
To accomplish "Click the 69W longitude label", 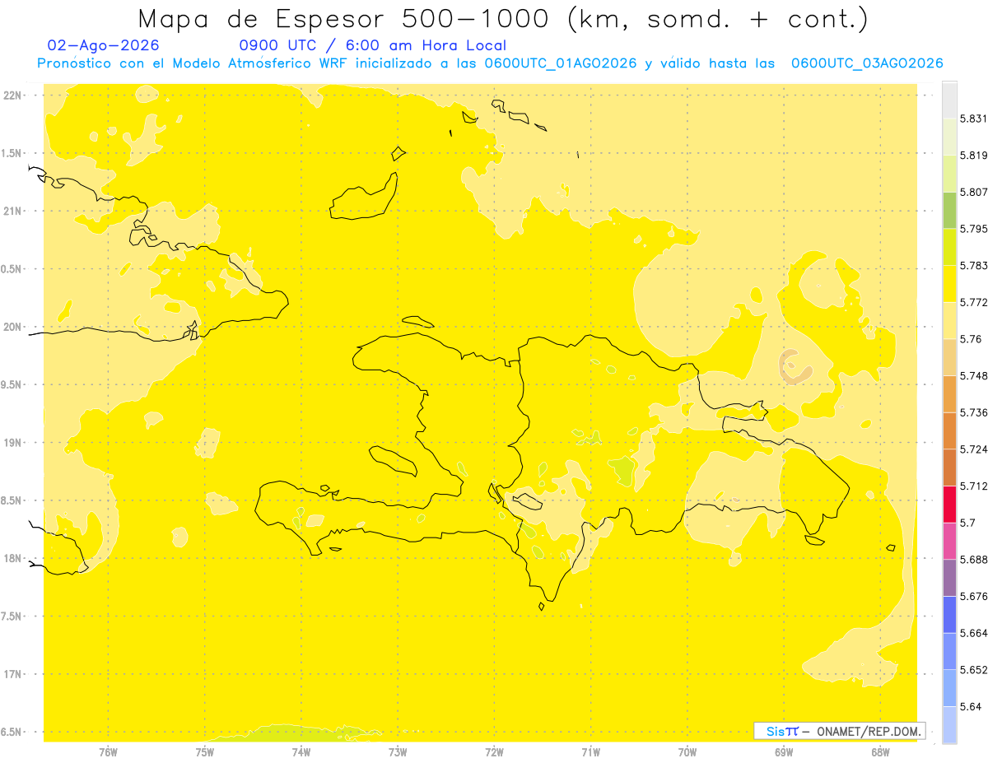I will tap(783, 751).
